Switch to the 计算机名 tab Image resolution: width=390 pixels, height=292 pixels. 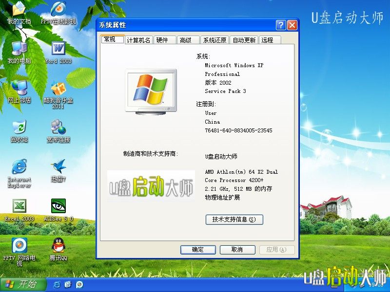pos(138,39)
